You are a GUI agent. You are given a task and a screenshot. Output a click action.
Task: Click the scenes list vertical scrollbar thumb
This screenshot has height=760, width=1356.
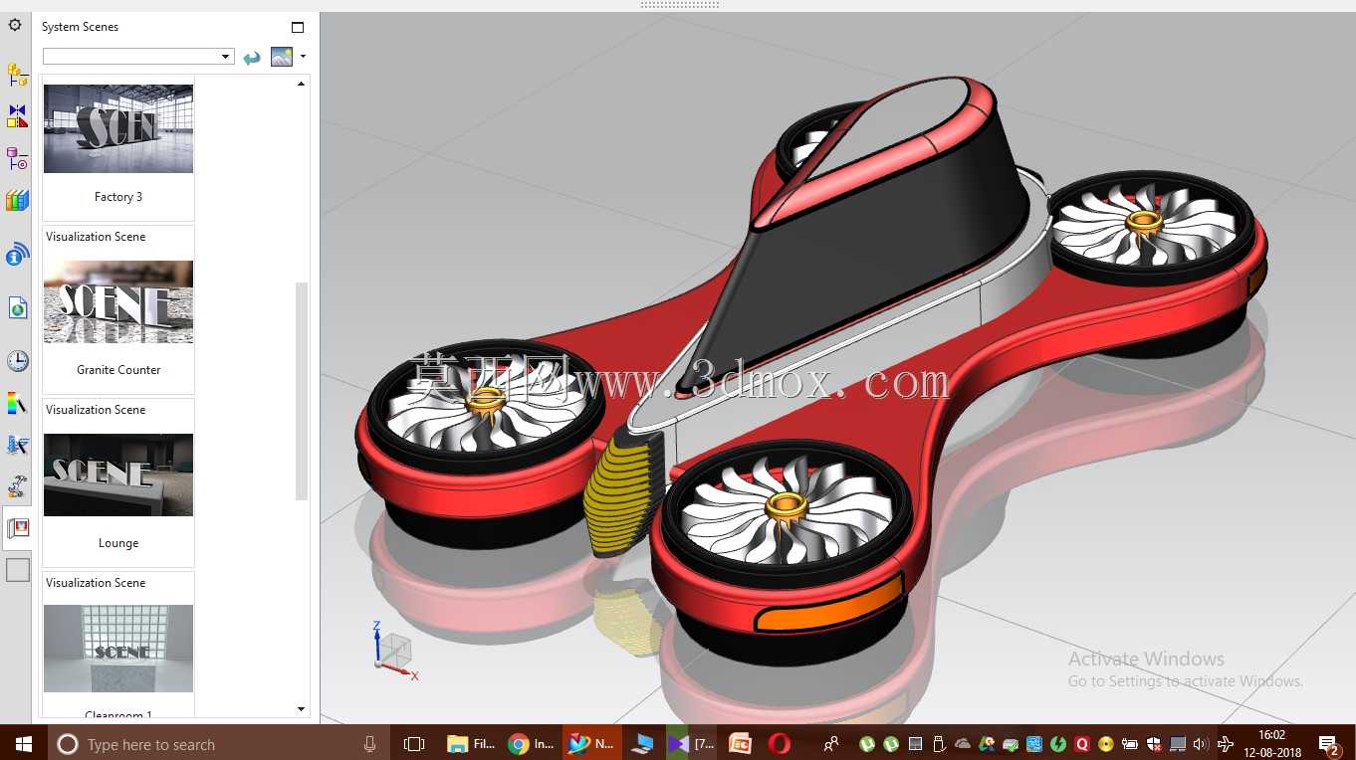pyautogui.click(x=302, y=391)
